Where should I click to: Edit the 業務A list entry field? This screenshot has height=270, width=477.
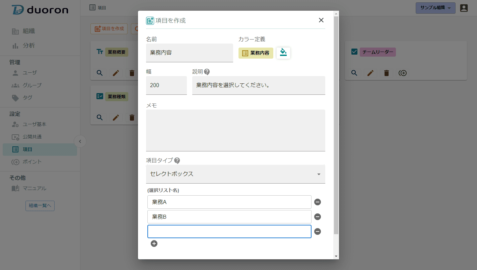pos(229,202)
